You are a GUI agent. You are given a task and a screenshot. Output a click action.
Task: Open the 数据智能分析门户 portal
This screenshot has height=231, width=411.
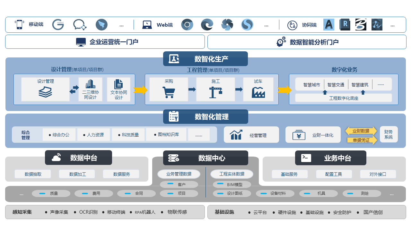(307, 42)
